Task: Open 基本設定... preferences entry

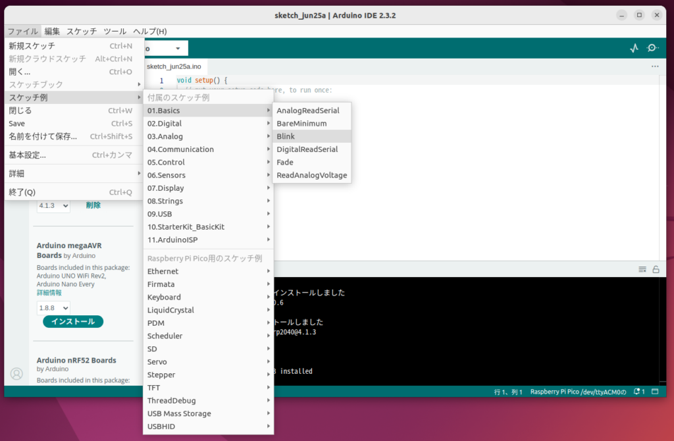Action: (74, 155)
